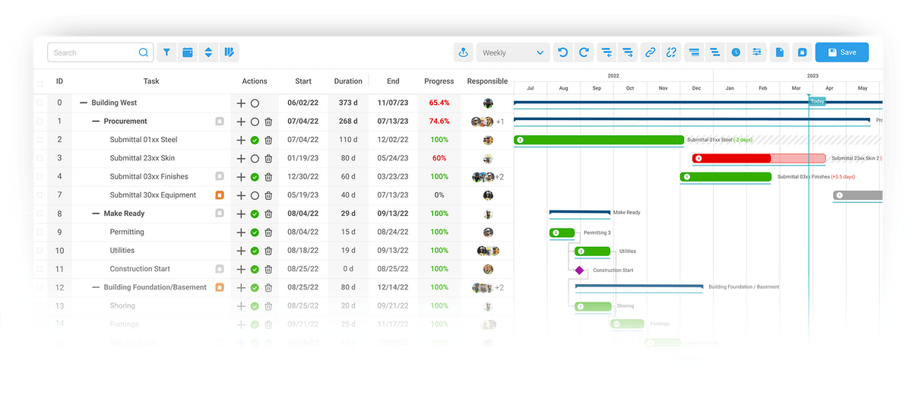The width and height of the screenshot is (912, 405).
Task: Toggle completion circle for Submittal 23xx Skin
Action: [x=255, y=159]
